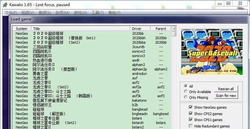Screen dimensions: 250x129
Task: Select the 龙虎之拳III (韩国版) row aof3k
Action: [x=92, y=96]
